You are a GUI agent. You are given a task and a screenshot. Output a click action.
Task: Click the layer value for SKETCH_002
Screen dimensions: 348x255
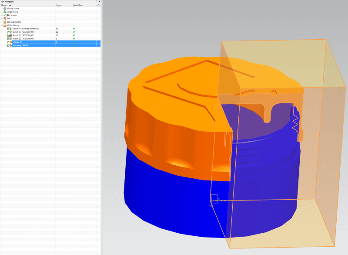57,39
